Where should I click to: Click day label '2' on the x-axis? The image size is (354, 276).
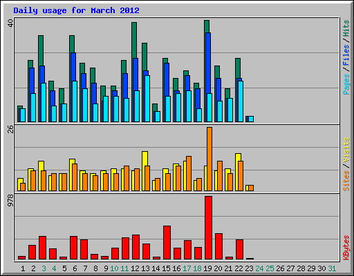33,268
